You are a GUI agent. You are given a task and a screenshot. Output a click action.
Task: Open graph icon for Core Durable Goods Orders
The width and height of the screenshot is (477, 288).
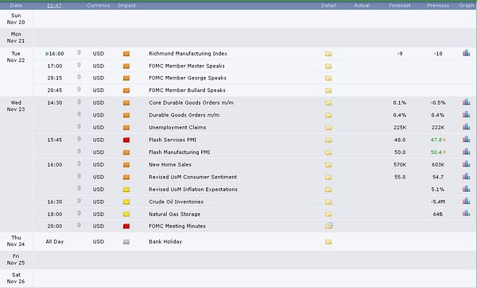[466, 102]
